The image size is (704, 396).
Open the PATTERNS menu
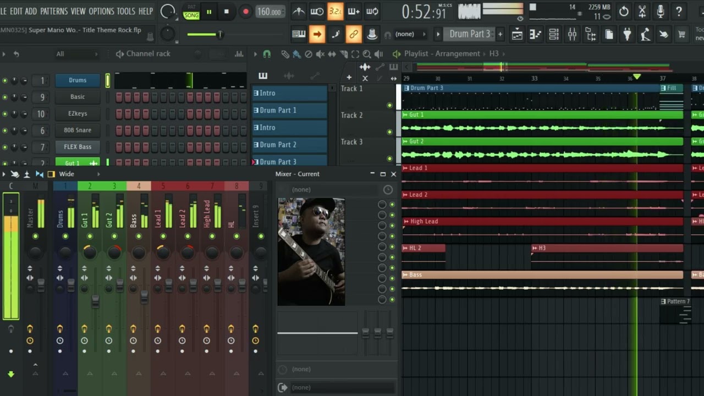tap(54, 11)
